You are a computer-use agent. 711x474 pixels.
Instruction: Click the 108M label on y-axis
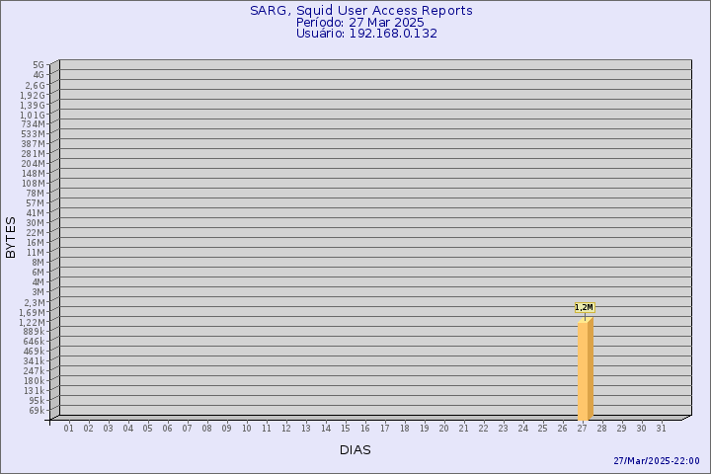pos(34,184)
